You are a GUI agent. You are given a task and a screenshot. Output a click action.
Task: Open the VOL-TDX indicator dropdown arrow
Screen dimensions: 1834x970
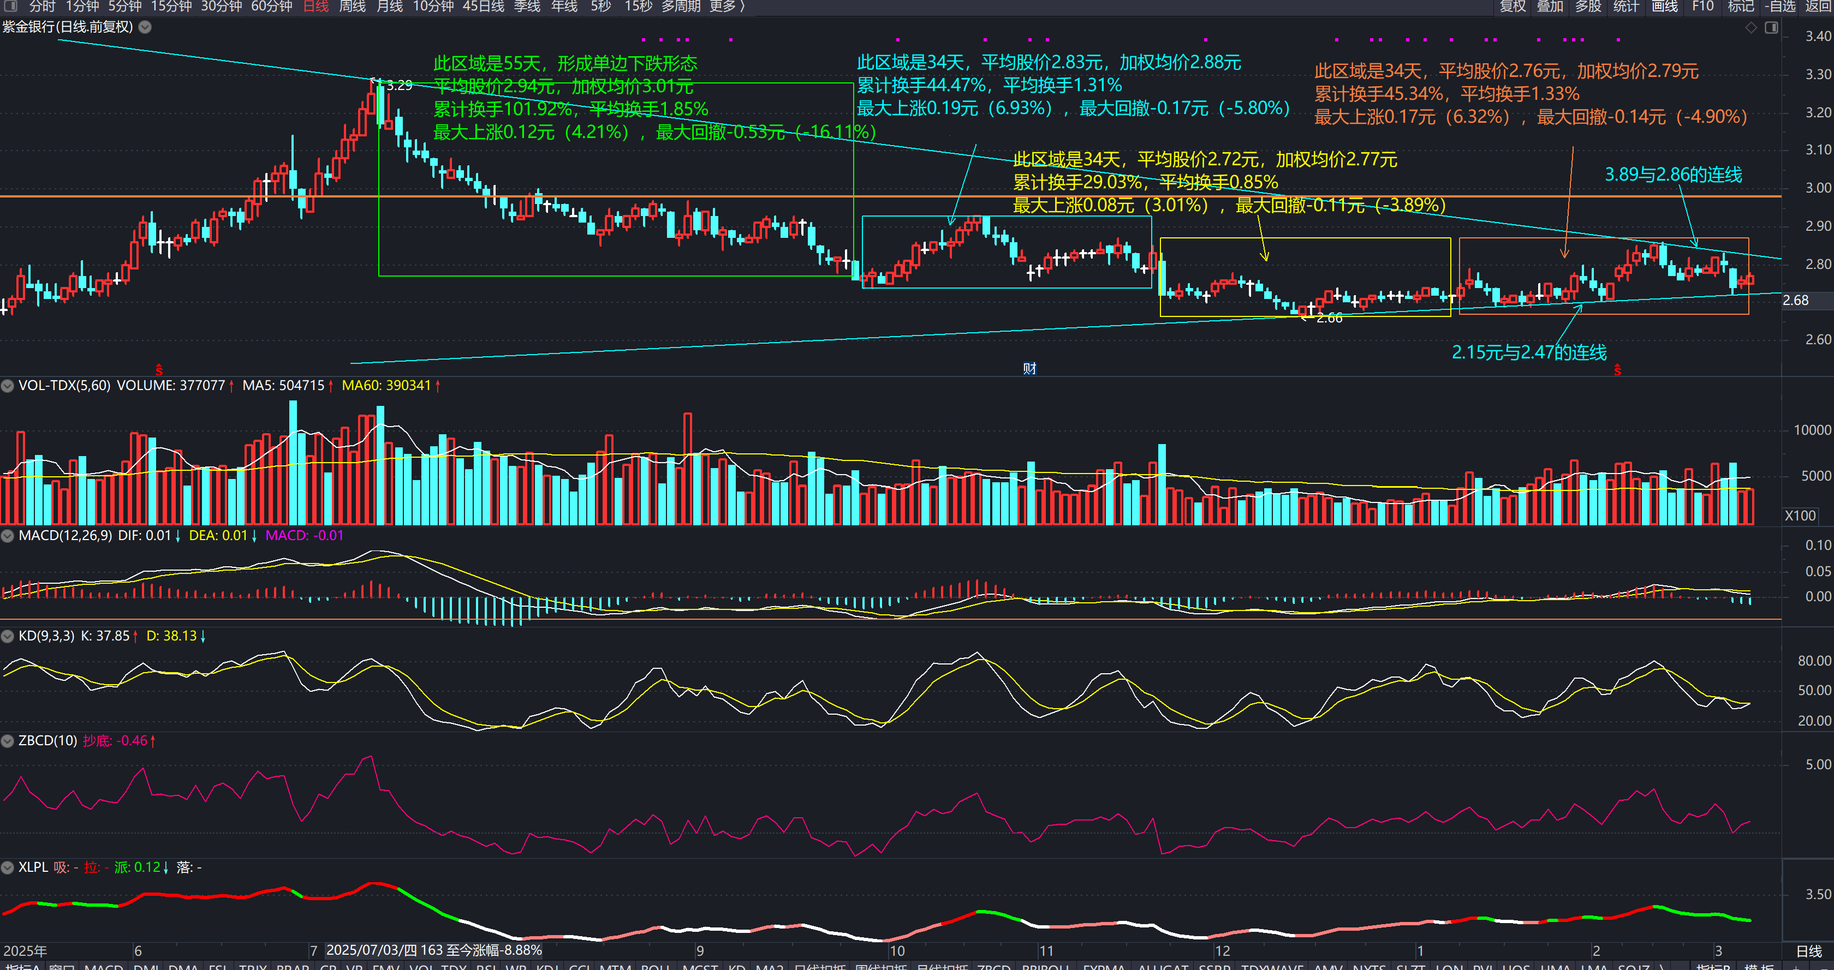8,386
